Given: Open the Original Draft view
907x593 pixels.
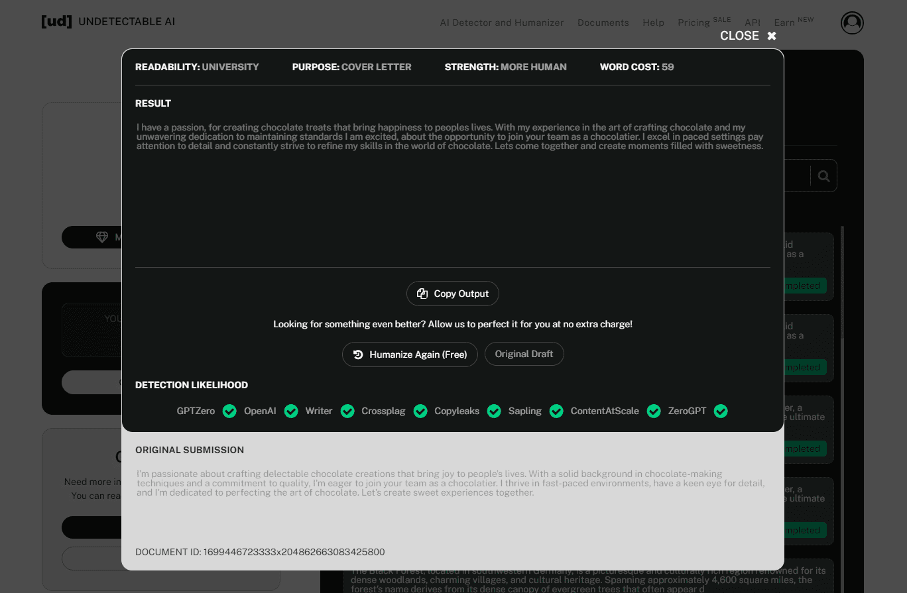Looking at the screenshot, I should pyautogui.click(x=524, y=354).
